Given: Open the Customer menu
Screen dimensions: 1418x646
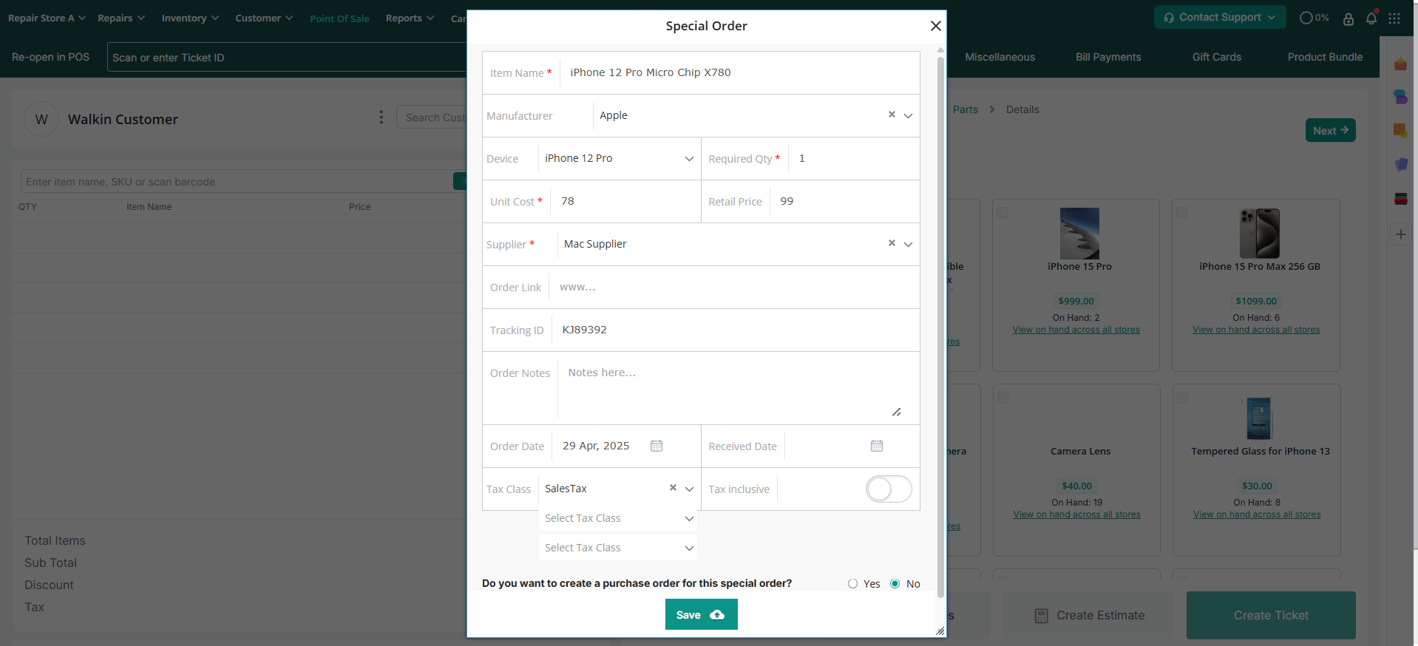Looking at the screenshot, I should pos(264,18).
